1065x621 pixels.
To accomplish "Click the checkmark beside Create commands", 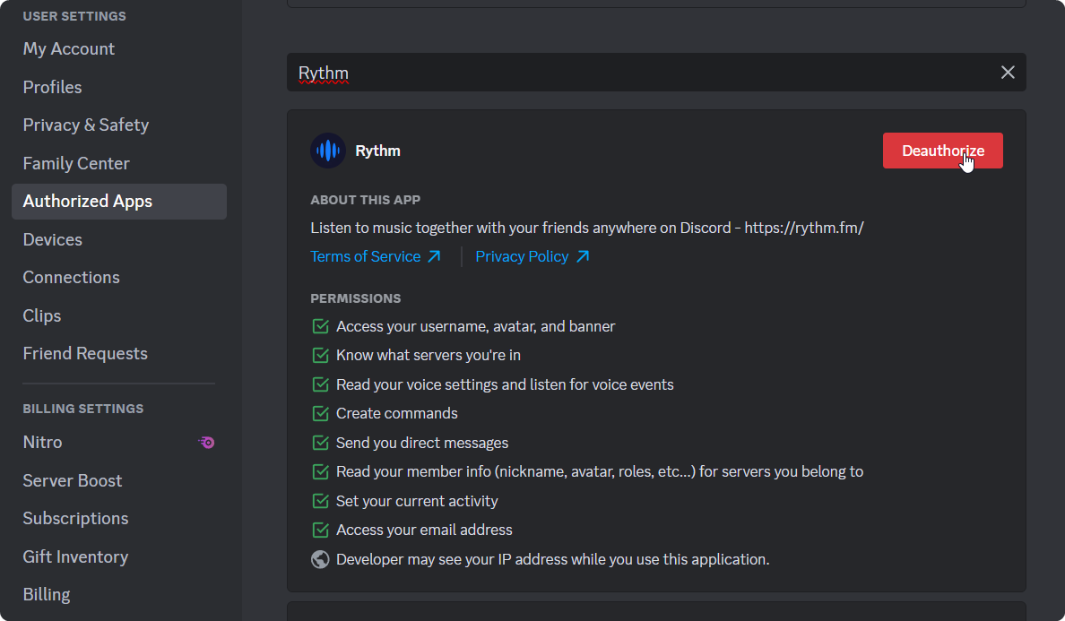I will click(320, 413).
